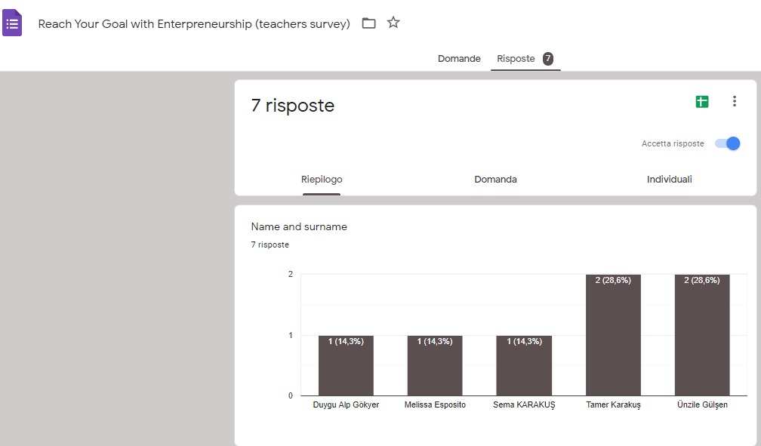Image resolution: width=761 pixels, height=446 pixels.
Task: Click the 7 risposte heading
Action: point(293,106)
